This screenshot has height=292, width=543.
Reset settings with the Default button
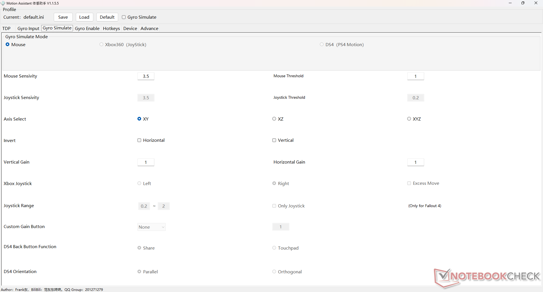[107, 17]
